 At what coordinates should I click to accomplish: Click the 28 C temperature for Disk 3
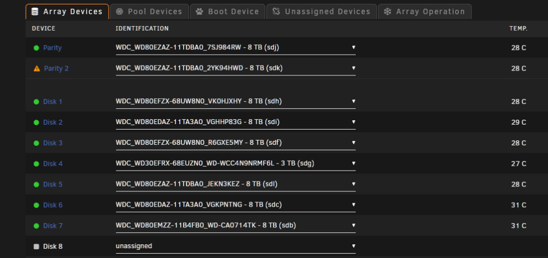(x=518, y=143)
